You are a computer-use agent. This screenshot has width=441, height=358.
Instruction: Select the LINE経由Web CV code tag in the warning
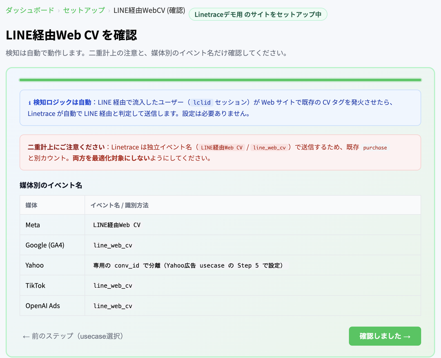coord(222,147)
